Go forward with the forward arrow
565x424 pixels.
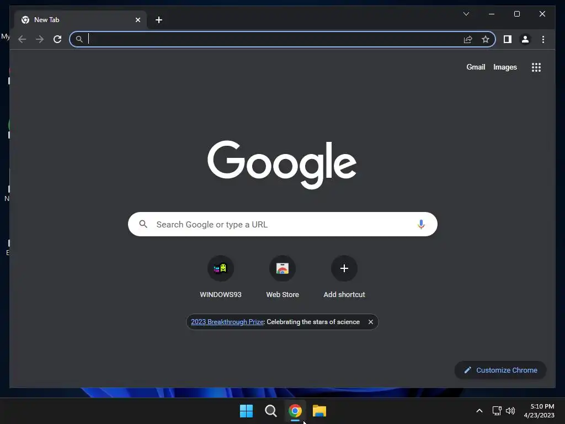click(x=40, y=39)
